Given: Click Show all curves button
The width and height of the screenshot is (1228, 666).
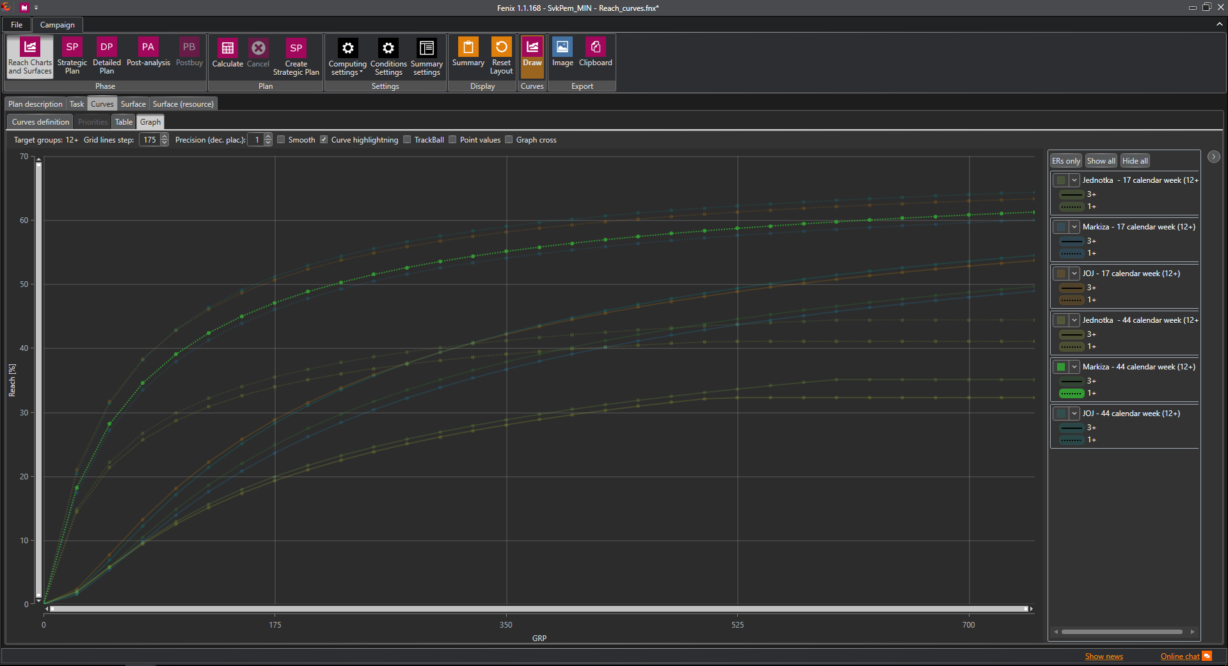Looking at the screenshot, I should click(1101, 161).
